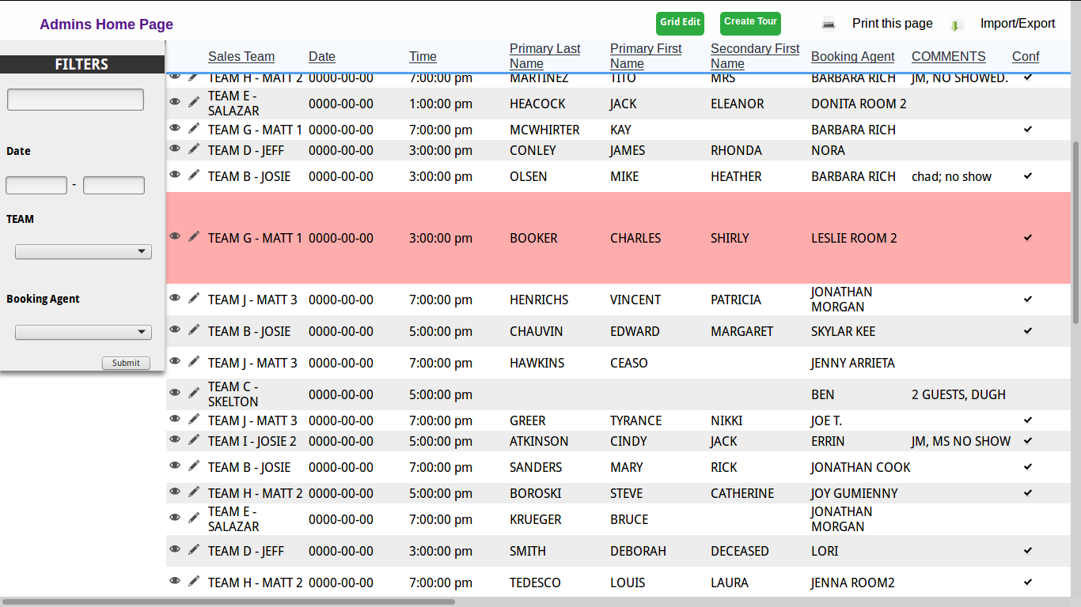Click the edit pencil icon for ATKINSON row
1081x607 pixels.
pyautogui.click(x=194, y=439)
